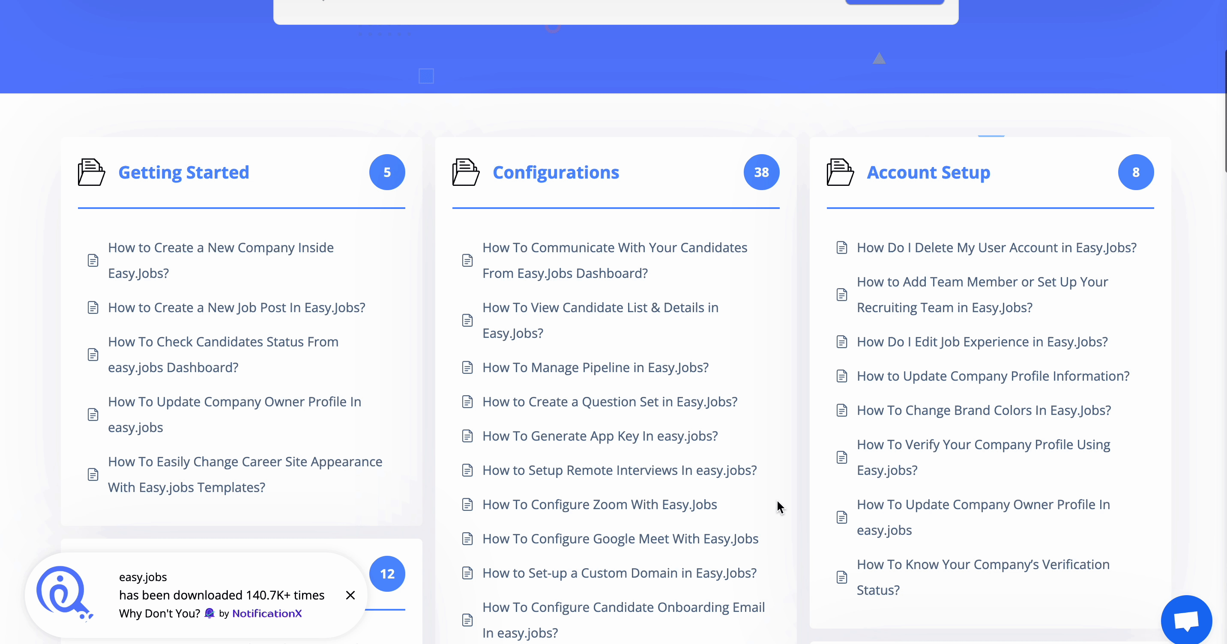Screen dimensions: 1227x644
Task: Click document icon beside 'Verify Your Company Profile'
Action: (842, 457)
